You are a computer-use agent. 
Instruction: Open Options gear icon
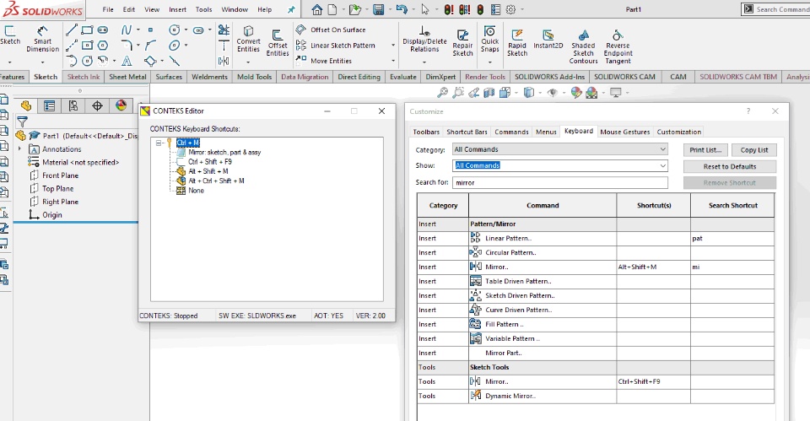[511, 9]
